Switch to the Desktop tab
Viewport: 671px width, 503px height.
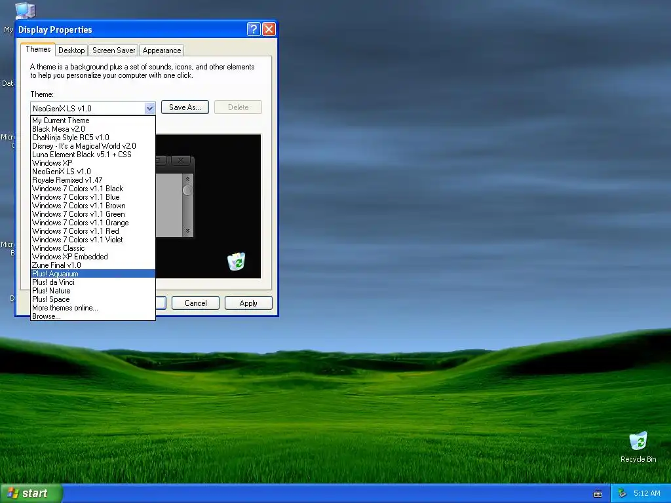[x=71, y=50]
